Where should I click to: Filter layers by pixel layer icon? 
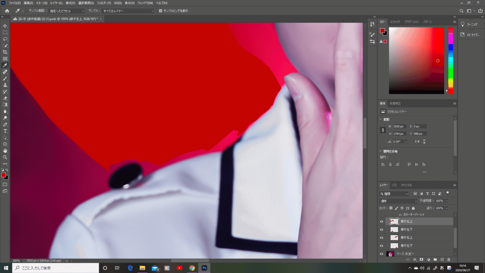[x=415, y=193]
